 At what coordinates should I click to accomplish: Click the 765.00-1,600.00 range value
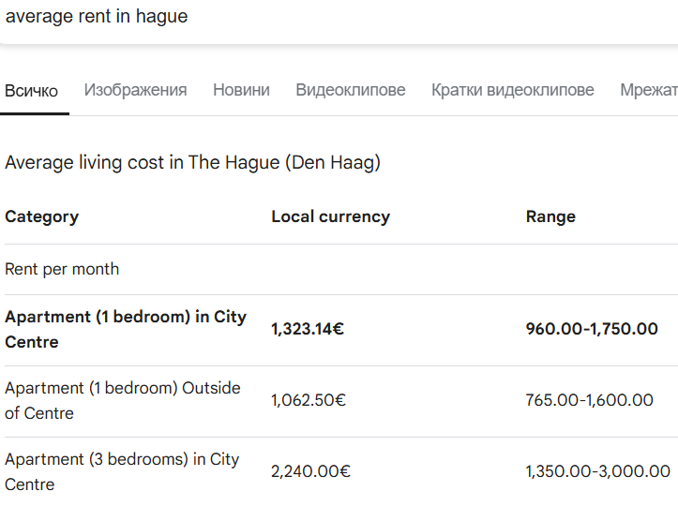click(590, 400)
